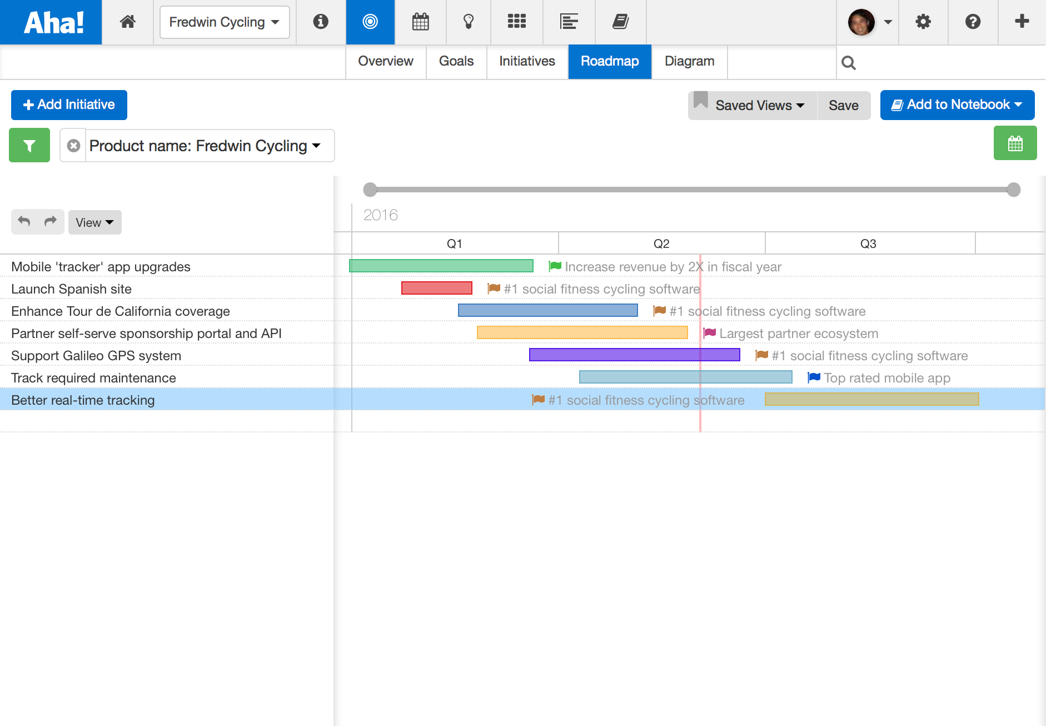Click the timeline range slider track

692,190
